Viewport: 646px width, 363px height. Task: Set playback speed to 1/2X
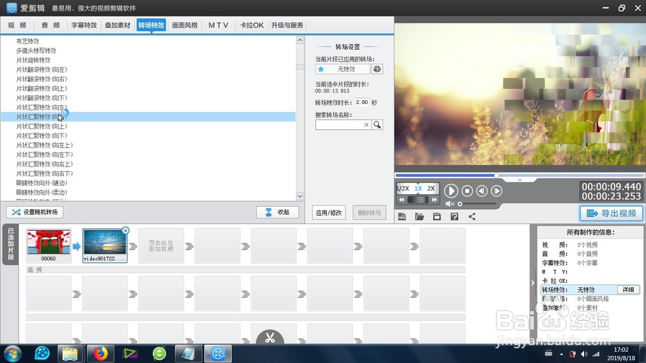tap(403, 189)
